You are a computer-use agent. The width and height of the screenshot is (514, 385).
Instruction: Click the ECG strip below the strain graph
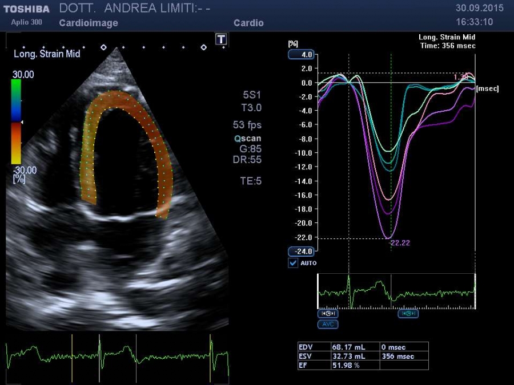tap(396, 292)
